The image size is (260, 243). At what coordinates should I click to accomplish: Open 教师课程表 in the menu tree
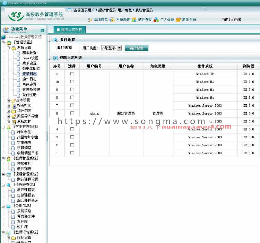(x=26, y=190)
